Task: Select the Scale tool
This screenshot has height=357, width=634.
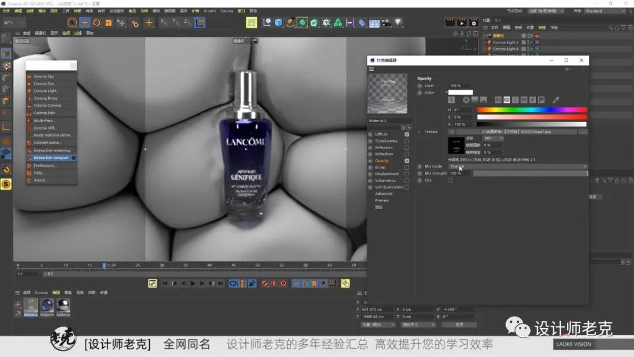Action: pos(109,22)
